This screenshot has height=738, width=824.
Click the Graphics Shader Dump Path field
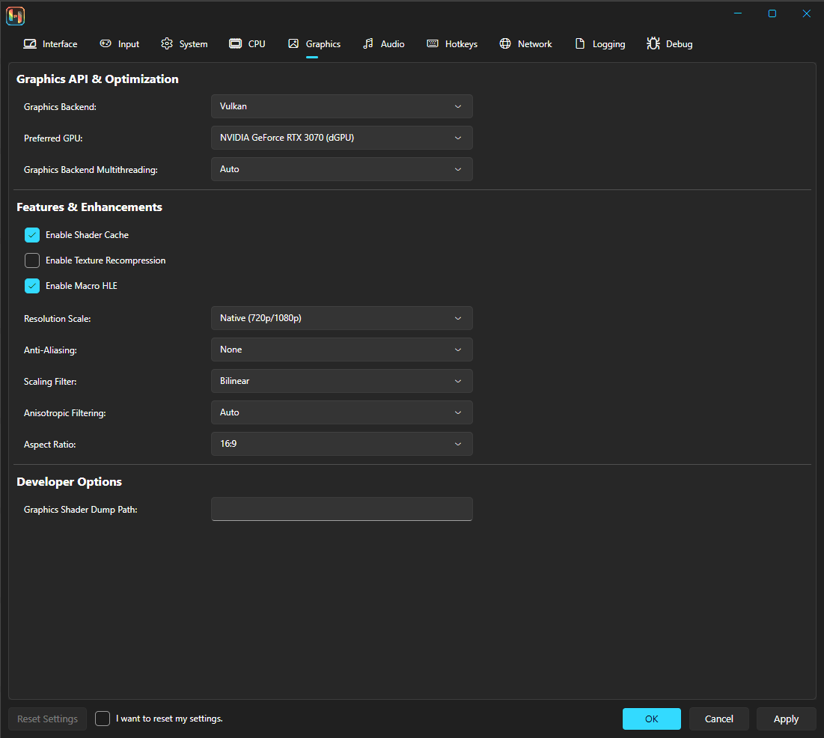point(341,509)
